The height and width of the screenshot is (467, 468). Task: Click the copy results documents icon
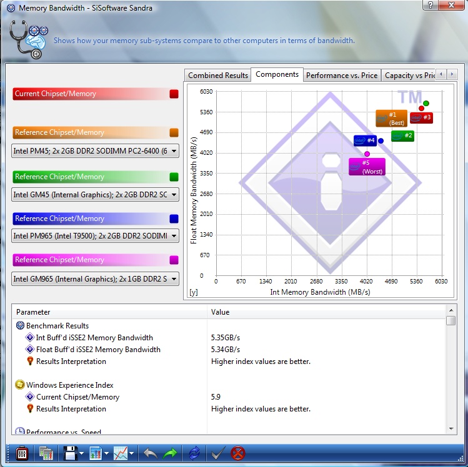pyautogui.click(x=46, y=454)
